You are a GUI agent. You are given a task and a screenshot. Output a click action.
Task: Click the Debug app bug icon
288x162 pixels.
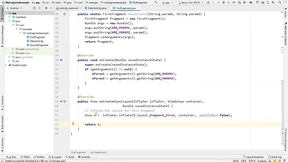click(x=223, y=3)
